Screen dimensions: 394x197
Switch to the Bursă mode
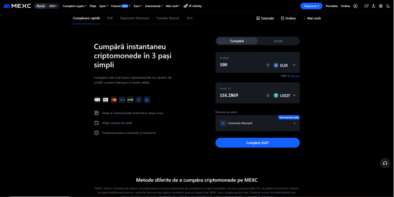point(40,6)
